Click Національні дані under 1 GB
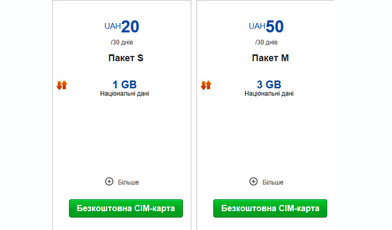The height and width of the screenshot is (230, 392). (124, 94)
